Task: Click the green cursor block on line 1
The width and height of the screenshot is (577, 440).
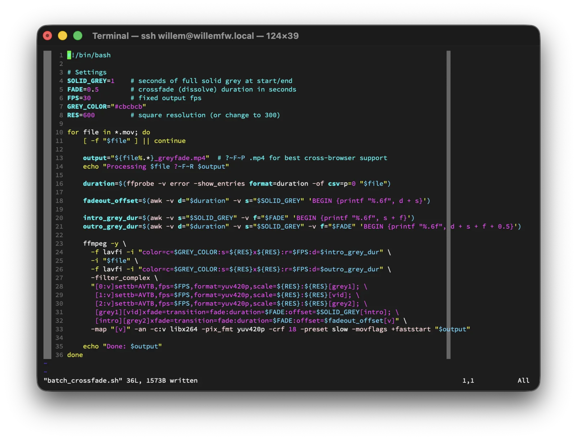Action: (69, 55)
